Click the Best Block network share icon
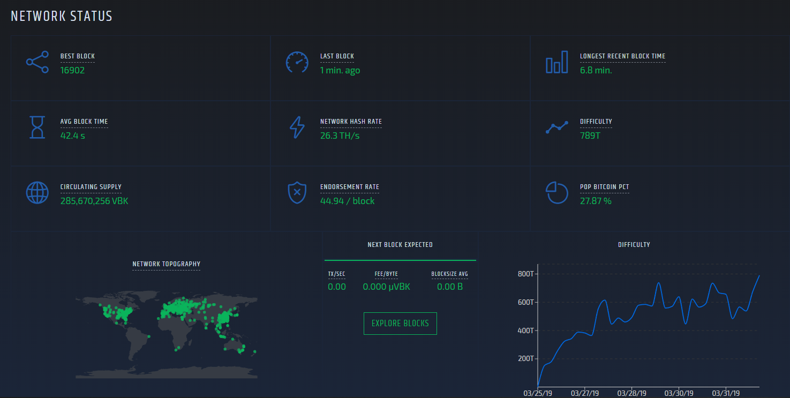Viewport: 790px width, 398px height. tap(37, 62)
